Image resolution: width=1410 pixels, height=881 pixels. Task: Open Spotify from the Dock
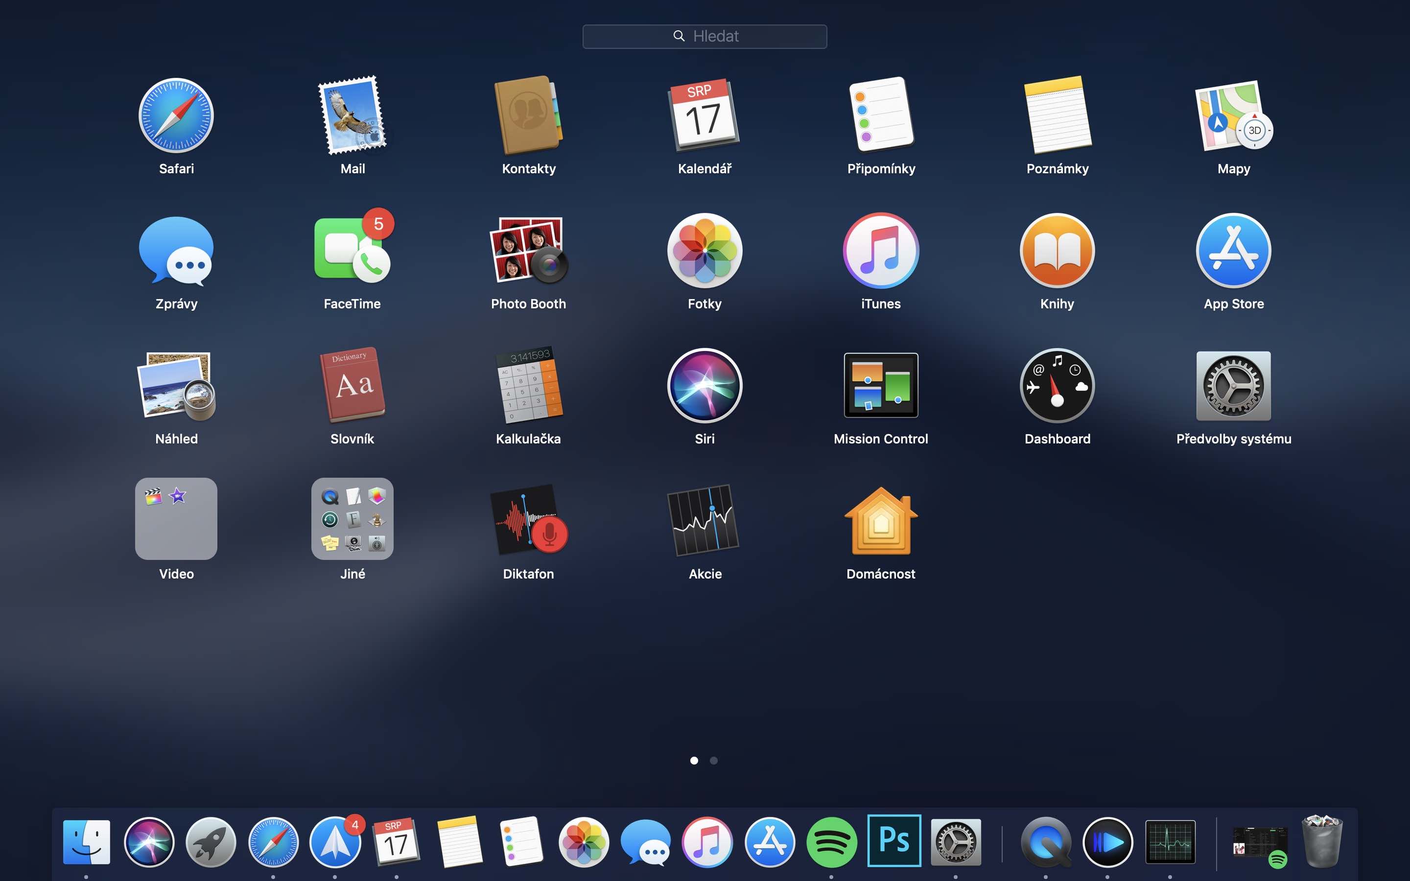[831, 842]
